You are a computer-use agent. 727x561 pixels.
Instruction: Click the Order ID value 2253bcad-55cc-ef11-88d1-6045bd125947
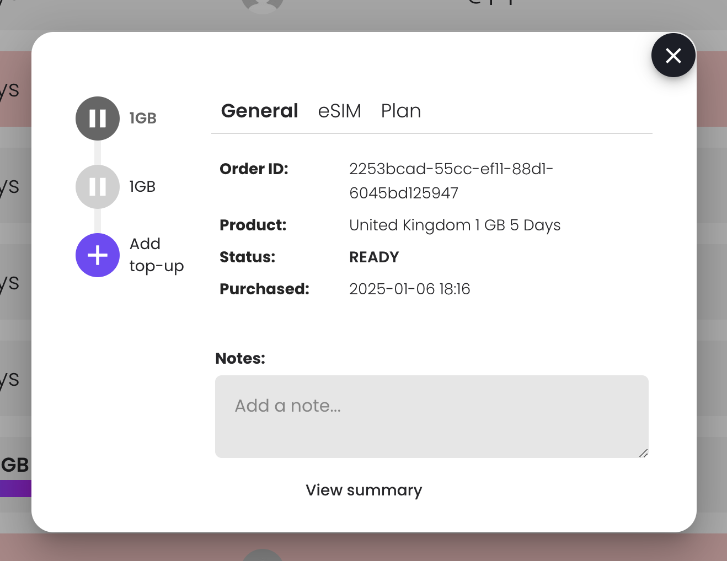point(451,181)
